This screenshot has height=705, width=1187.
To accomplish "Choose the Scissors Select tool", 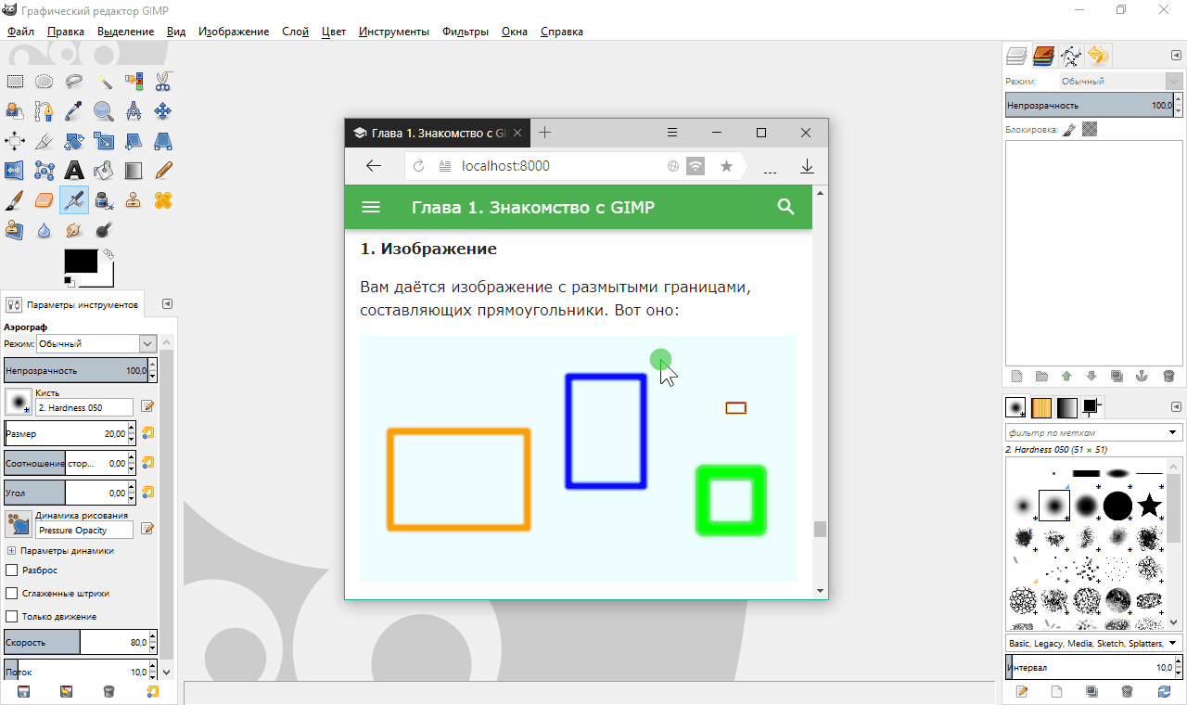I will click(x=163, y=82).
